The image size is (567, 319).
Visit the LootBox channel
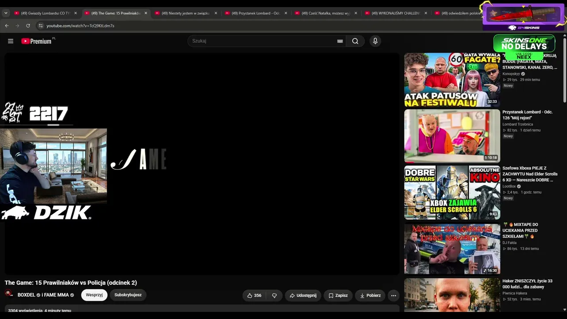[509, 187]
